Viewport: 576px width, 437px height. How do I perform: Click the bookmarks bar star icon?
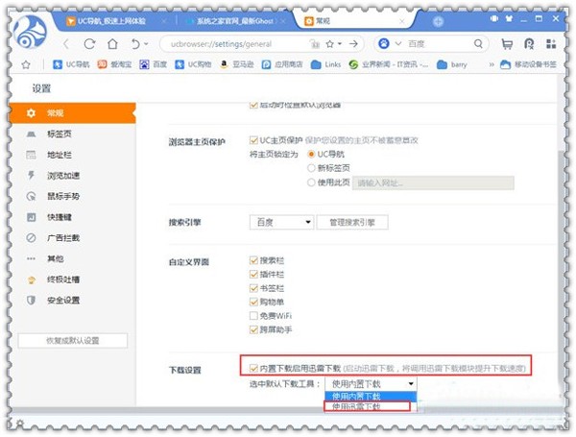pyautogui.click(x=26, y=64)
